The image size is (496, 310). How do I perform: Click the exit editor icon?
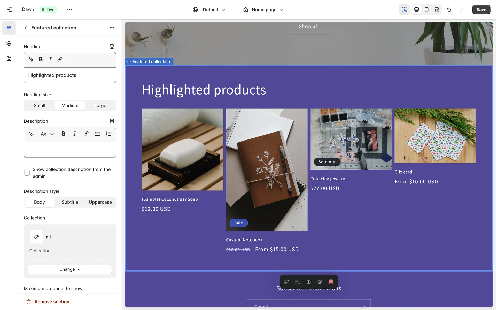click(10, 10)
